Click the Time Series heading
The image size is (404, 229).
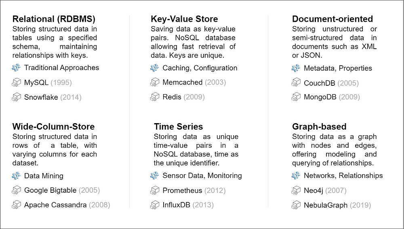pos(178,127)
